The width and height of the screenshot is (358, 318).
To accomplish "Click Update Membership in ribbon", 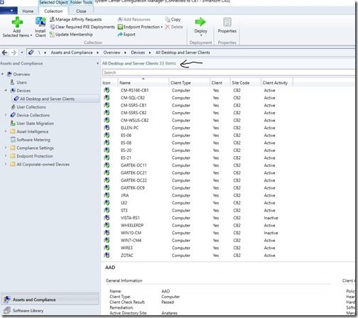I will pyautogui.click(x=71, y=35).
